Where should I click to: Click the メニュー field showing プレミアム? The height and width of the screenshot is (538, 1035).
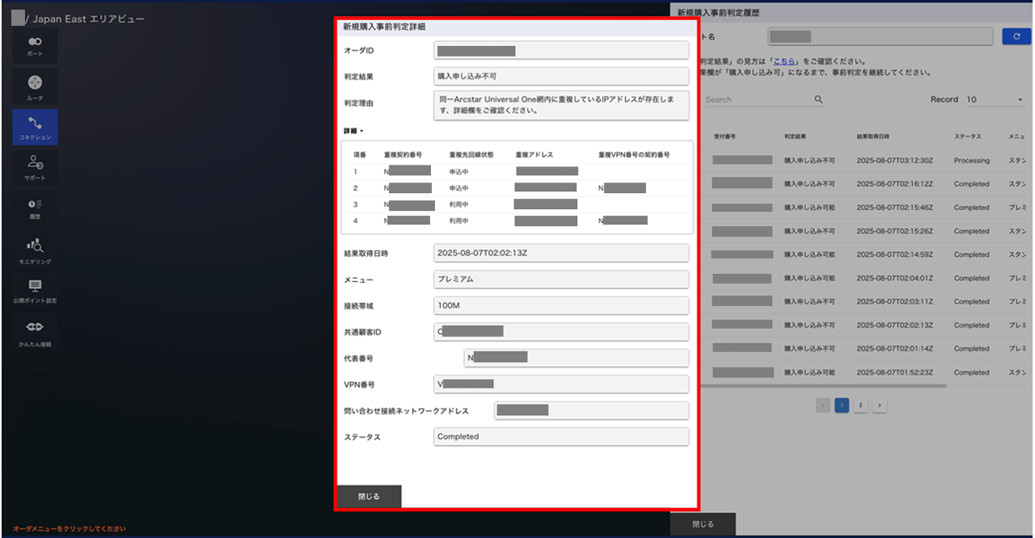point(561,280)
